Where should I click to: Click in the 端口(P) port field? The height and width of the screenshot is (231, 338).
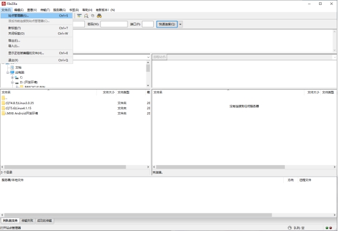pyautogui.click(x=148, y=24)
